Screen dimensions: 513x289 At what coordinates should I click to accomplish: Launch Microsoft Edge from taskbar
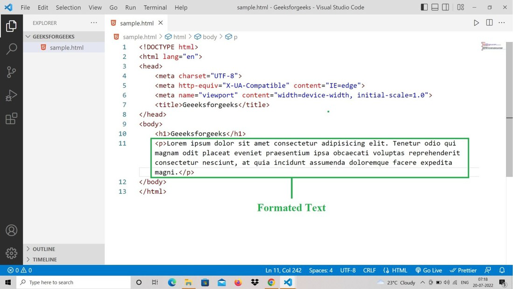(x=172, y=282)
